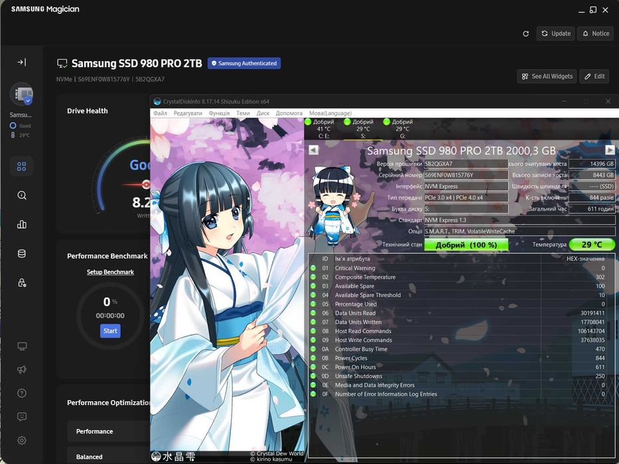619x464 pixels.
Task: Click the Samsung Authenticated badge
Action: coord(244,63)
